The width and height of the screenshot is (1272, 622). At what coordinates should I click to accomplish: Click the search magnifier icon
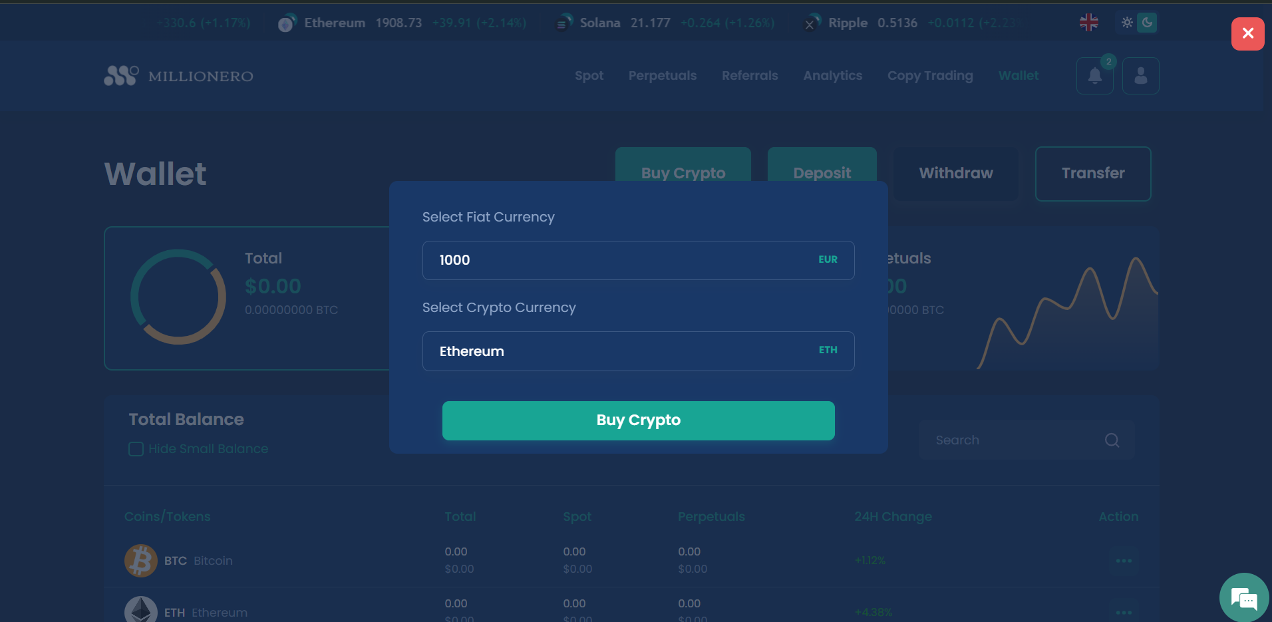point(1112,440)
